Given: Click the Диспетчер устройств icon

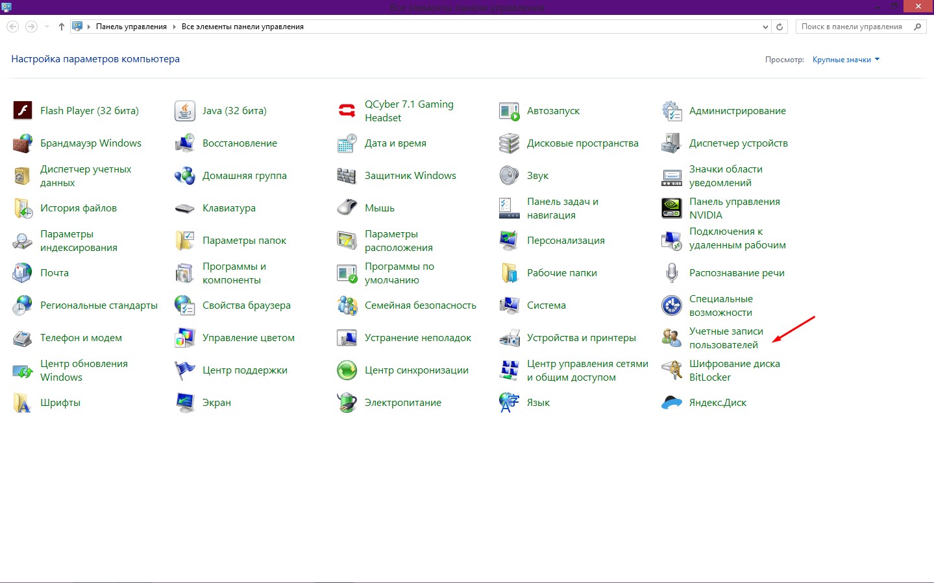Looking at the screenshot, I should (x=672, y=143).
